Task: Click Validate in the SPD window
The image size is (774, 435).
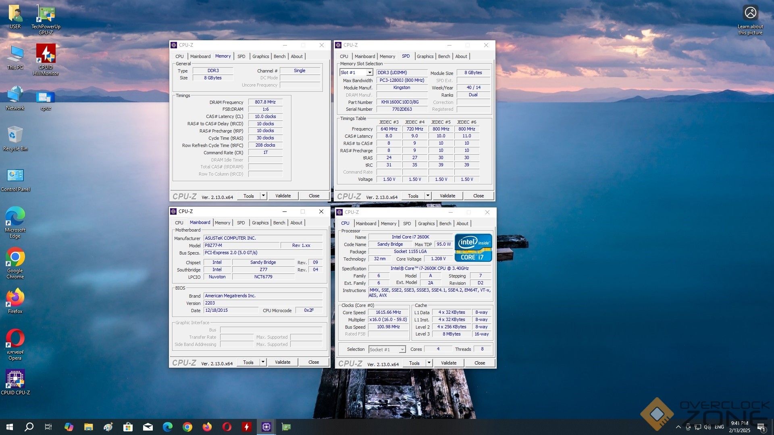Action: [447, 196]
